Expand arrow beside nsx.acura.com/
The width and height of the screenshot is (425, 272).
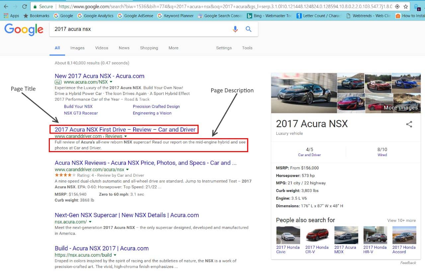tap(90, 222)
